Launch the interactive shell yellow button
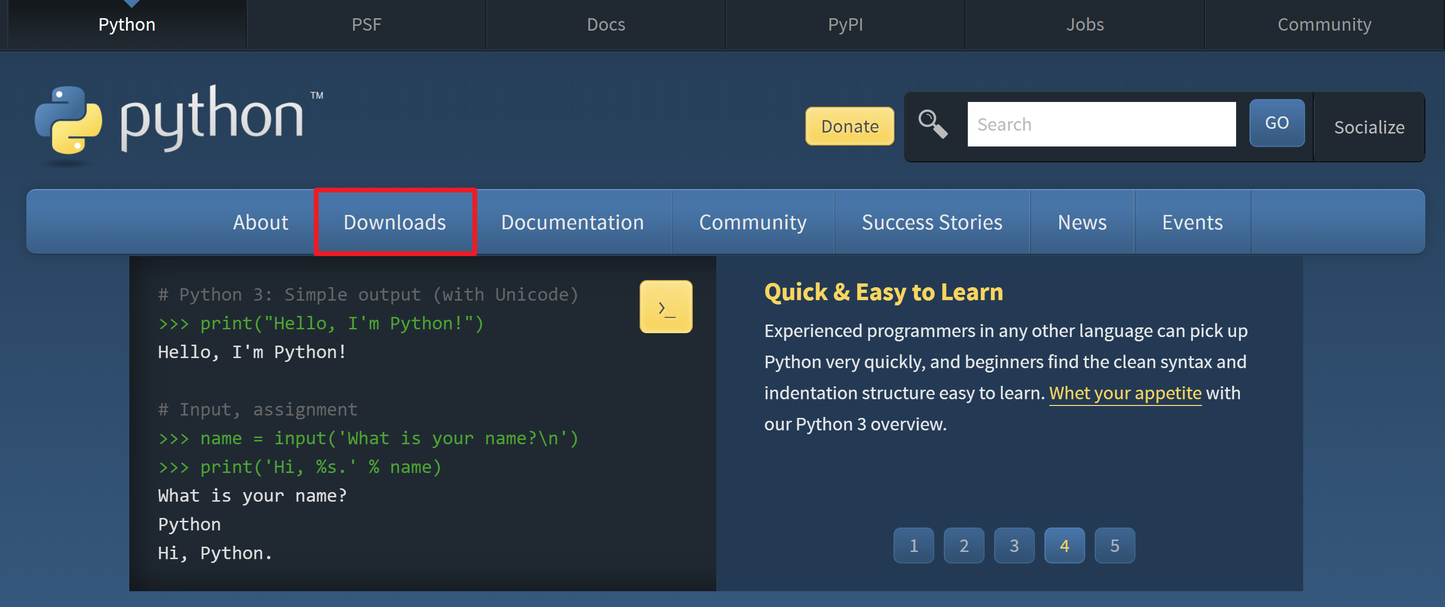Viewport: 1445px width, 607px height. coord(665,306)
